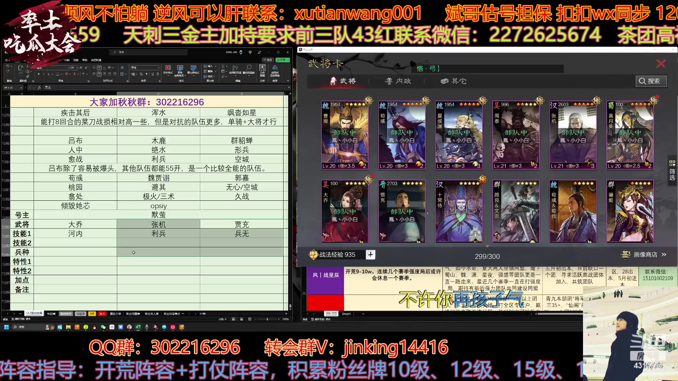
Task: Select the 武将 tab in card window
Action: point(343,81)
